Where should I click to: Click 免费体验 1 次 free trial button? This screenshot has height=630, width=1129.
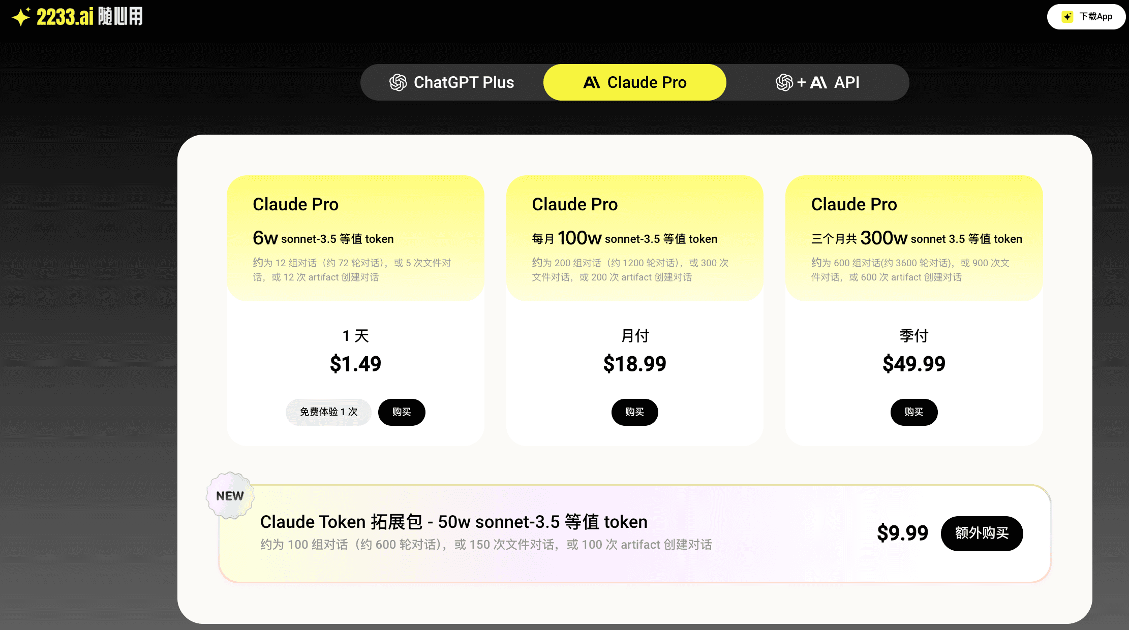click(328, 412)
